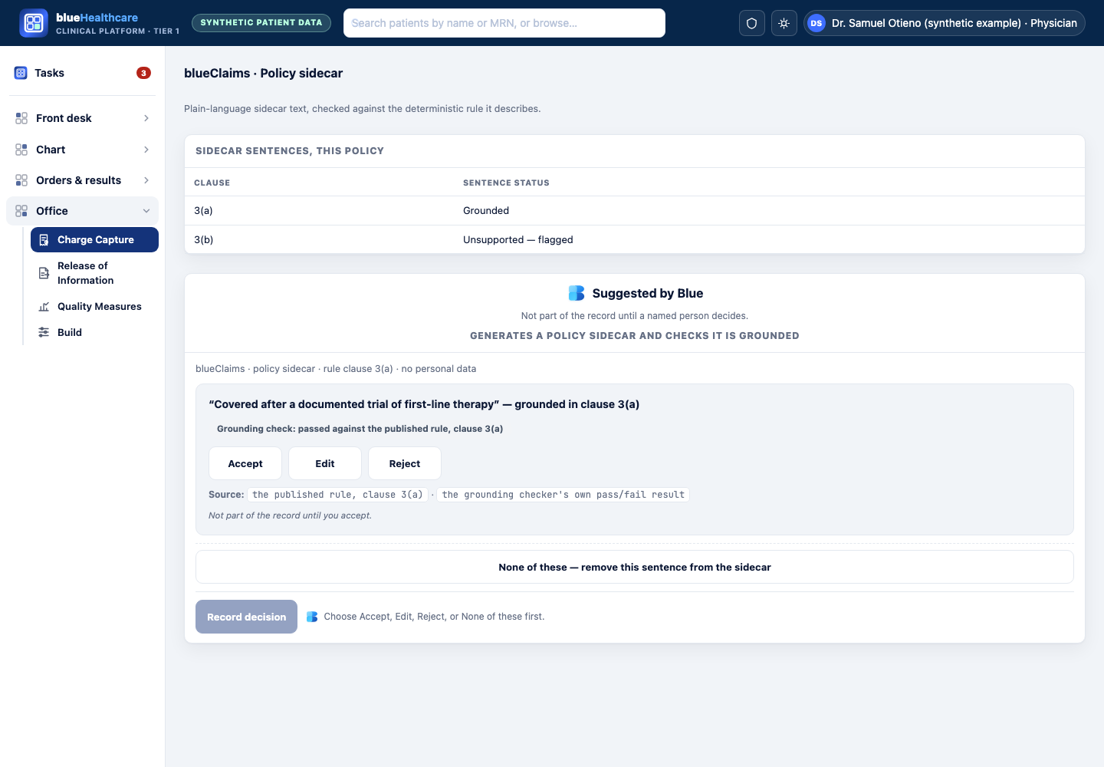Accept the suggested sidecar sentence
Image resolution: width=1104 pixels, height=767 pixels.
click(x=245, y=464)
